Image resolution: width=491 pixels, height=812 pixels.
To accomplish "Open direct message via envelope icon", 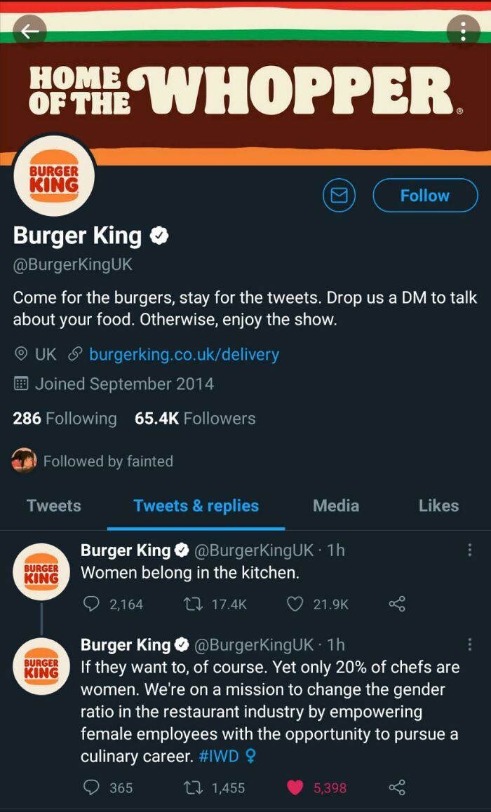I will click(339, 196).
